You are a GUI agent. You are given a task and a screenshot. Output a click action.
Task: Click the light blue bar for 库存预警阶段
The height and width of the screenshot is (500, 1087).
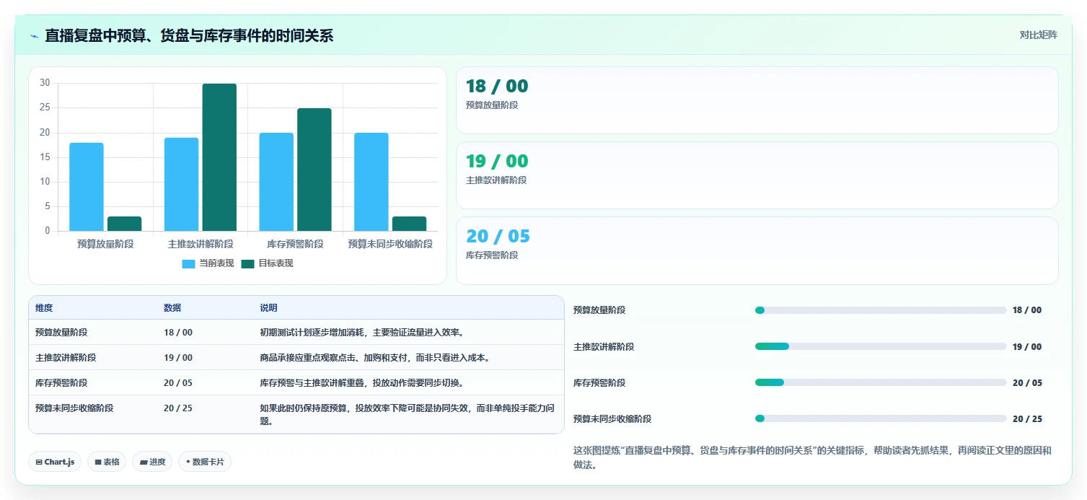pyautogui.click(x=276, y=182)
